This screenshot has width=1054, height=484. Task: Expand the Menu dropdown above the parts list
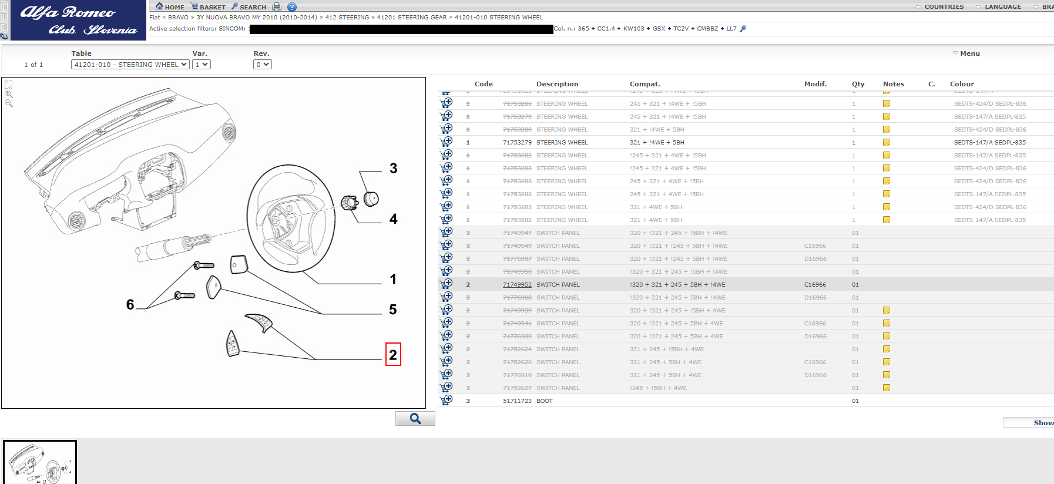(966, 53)
